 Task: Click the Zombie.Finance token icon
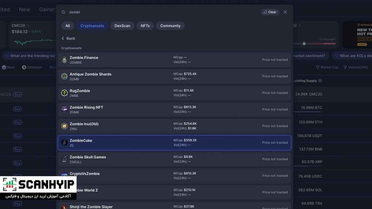tap(64, 60)
